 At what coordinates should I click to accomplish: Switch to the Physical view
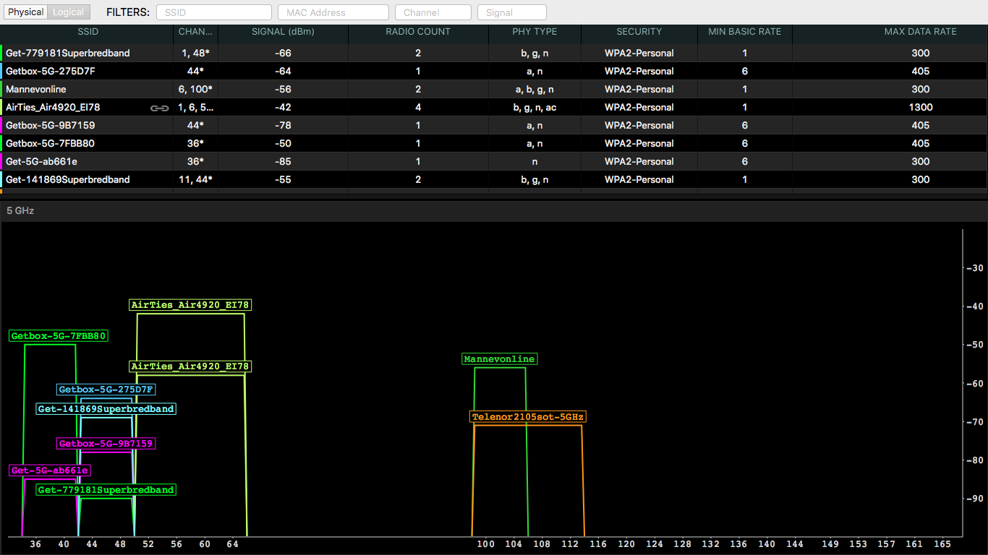(26, 12)
